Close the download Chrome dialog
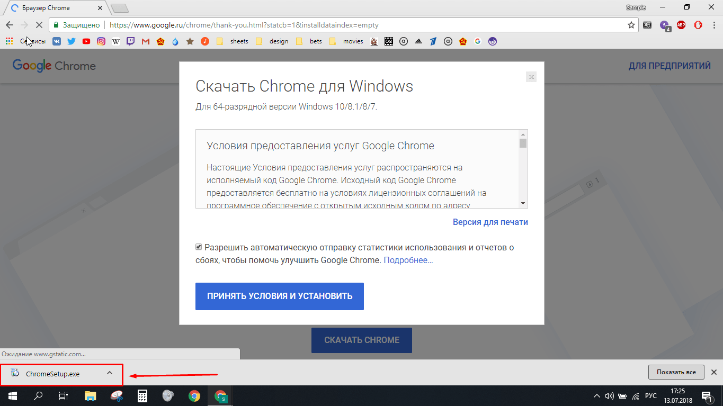Screen dimensions: 723x406 click(x=531, y=77)
